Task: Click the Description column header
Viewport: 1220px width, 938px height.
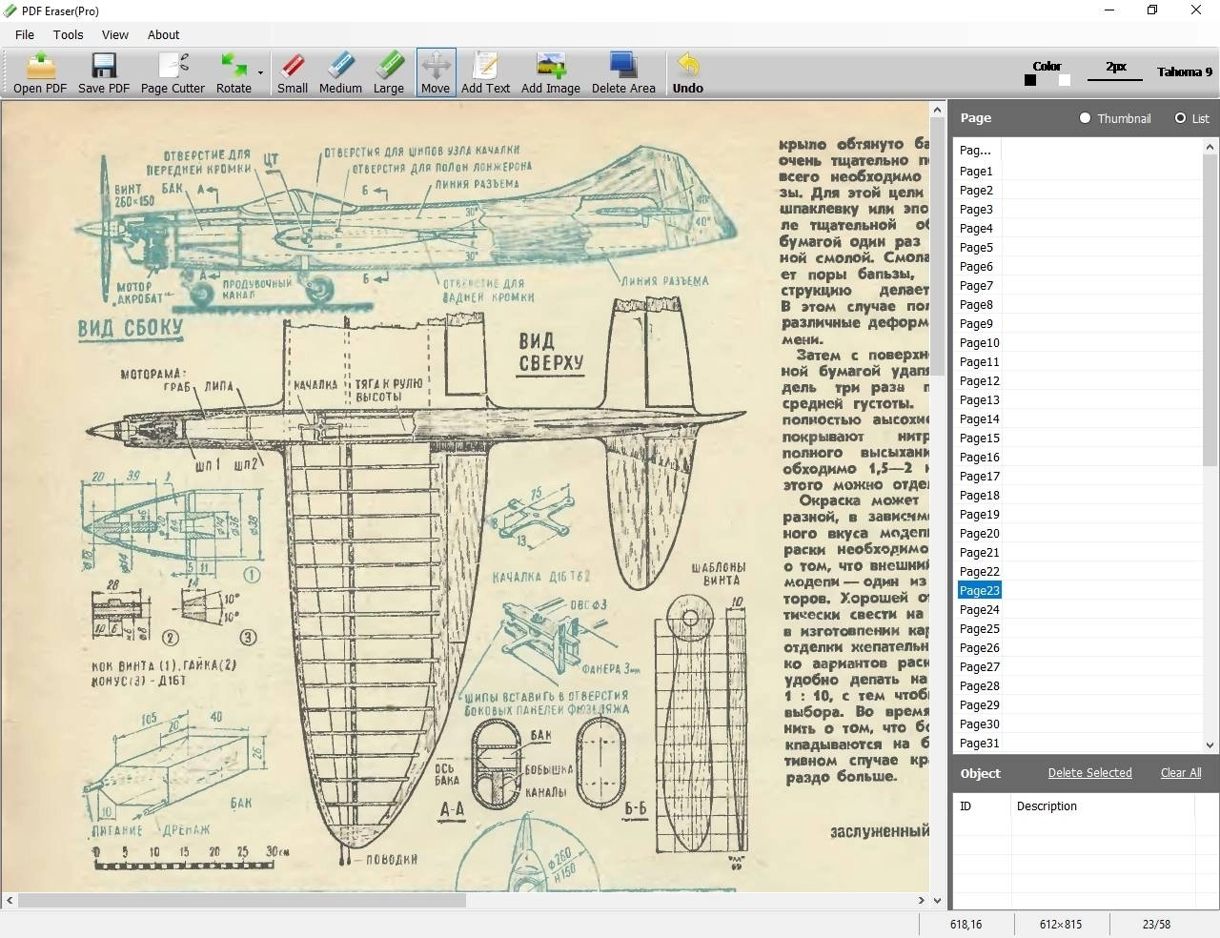Action: (x=1103, y=806)
